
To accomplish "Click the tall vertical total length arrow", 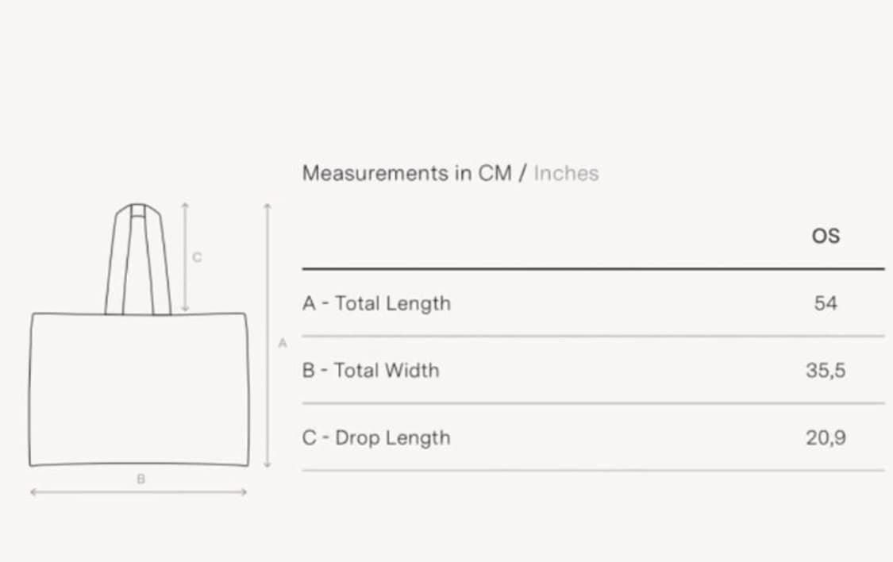I will (x=267, y=336).
